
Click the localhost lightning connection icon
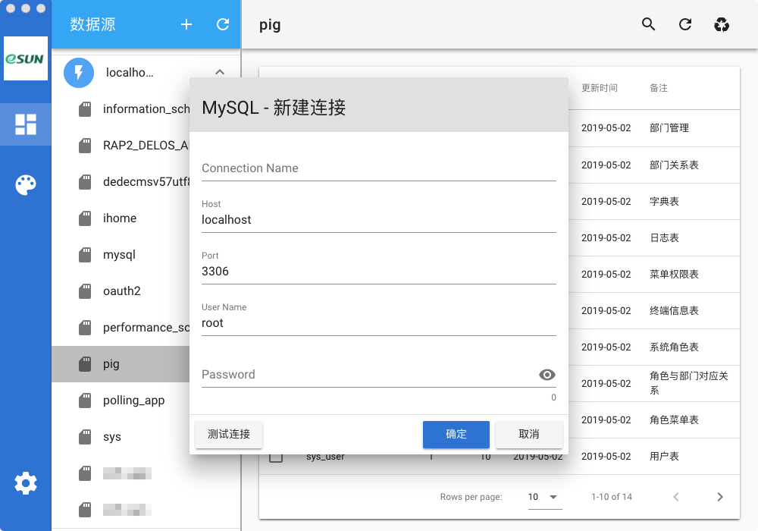tap(79, 73)
